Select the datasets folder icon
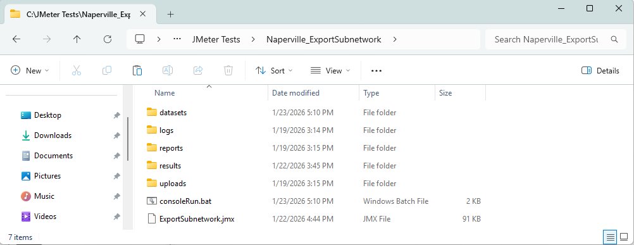This screenshot has height=245, width=634. tap(152, 112)
